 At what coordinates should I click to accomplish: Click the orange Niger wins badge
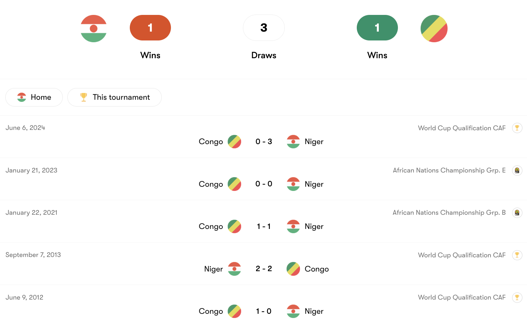coord(150,28)
